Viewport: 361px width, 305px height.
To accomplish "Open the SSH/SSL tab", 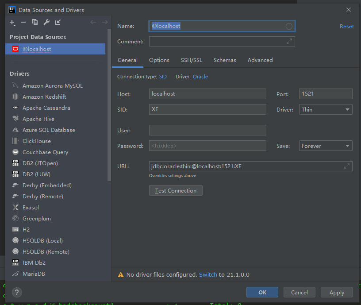I will (x=192, y=60).
